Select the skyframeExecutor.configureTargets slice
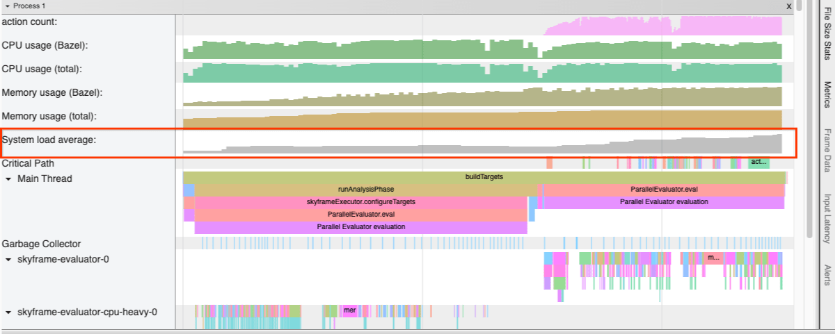 360,202
